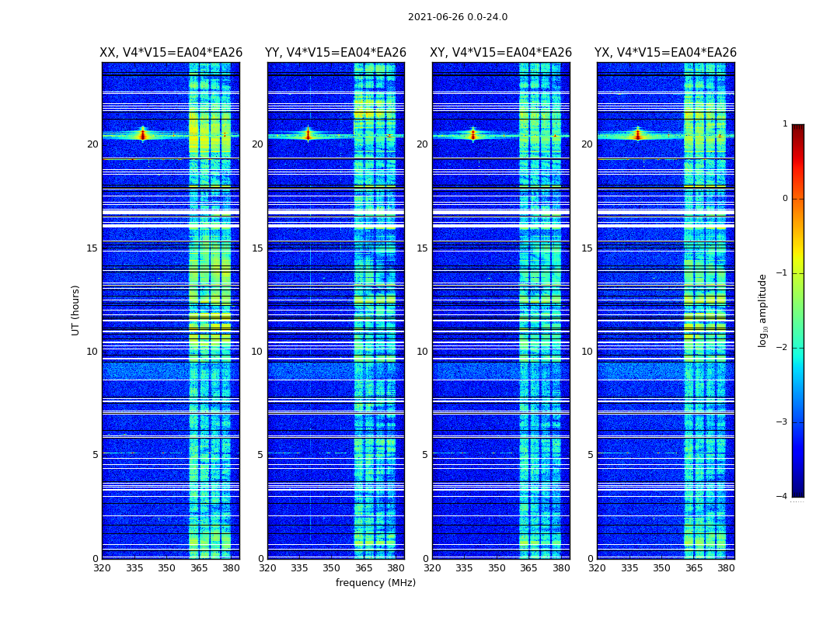816x621 pixels.
Task: Click the 350 frequency tick under YX panel
Action: [661, 568]
